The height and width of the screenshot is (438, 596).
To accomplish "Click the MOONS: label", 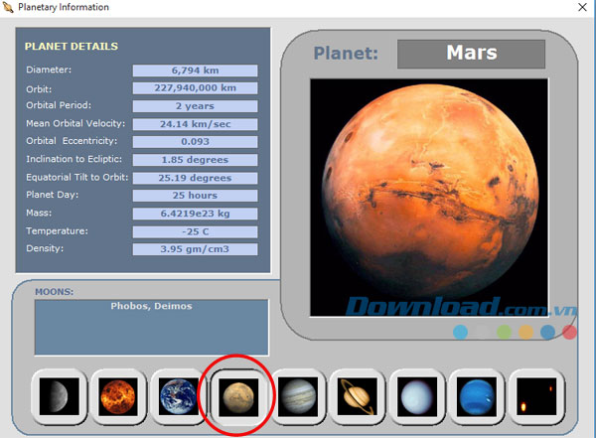I will (x=55, y=292).
